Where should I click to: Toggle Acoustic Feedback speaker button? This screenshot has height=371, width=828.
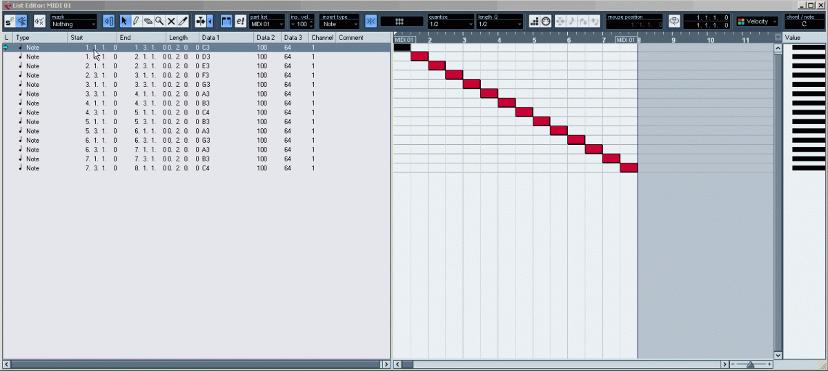click(22, 21)
